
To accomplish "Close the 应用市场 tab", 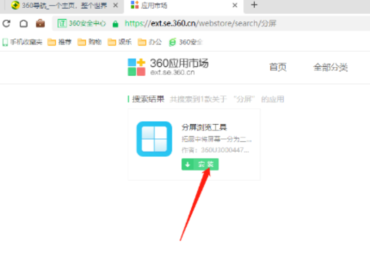I will (x=235, y=5).
